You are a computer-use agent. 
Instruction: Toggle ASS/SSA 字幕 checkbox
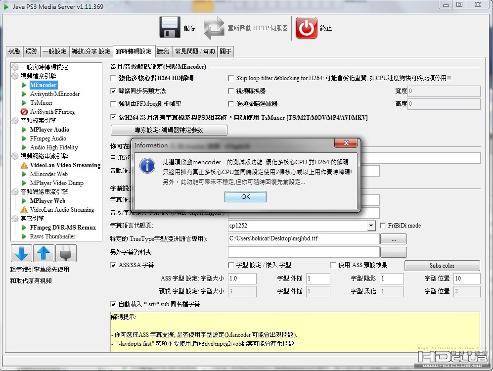(113, 265)
